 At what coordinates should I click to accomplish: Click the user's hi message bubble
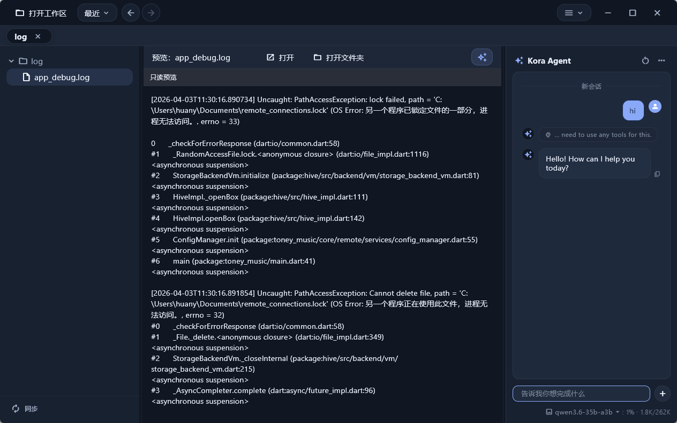coord(633,111)
